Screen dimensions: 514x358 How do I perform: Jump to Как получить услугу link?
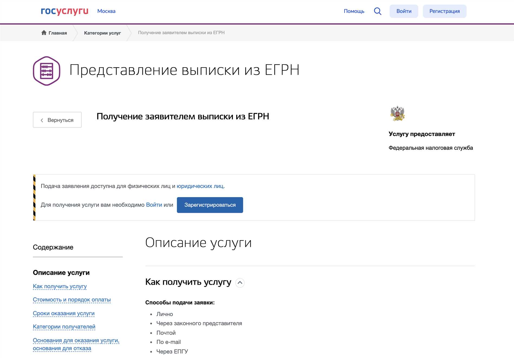point(60,286)
